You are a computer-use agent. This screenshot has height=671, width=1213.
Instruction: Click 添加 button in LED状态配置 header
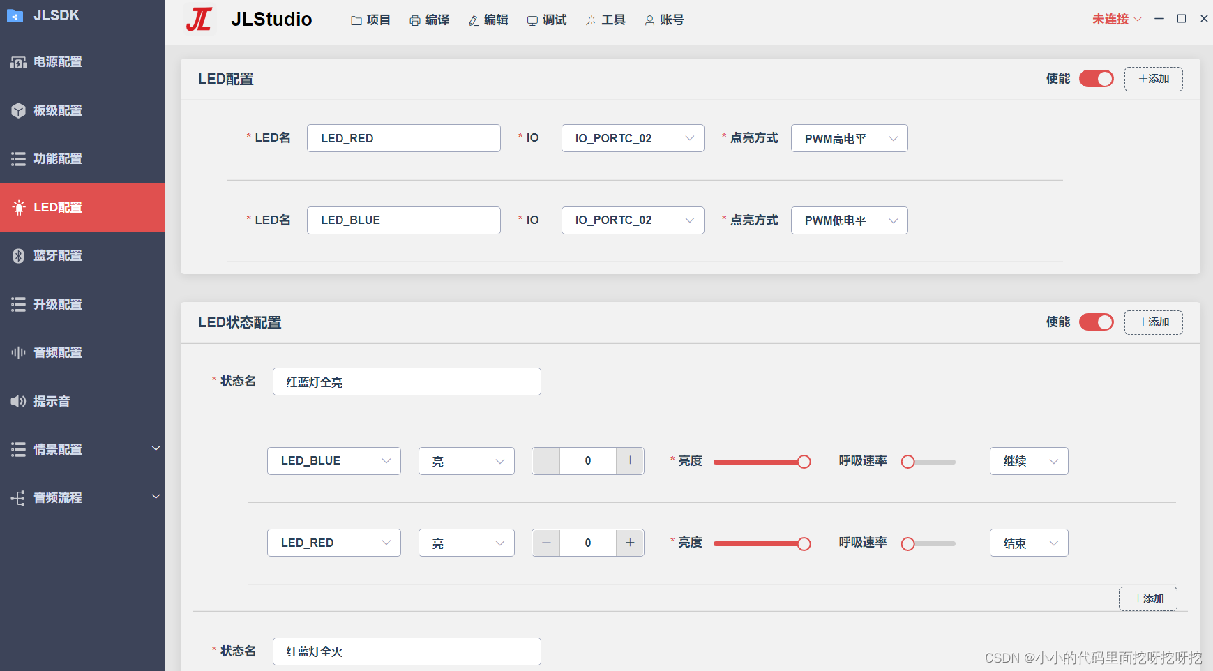coord(1154,322)
